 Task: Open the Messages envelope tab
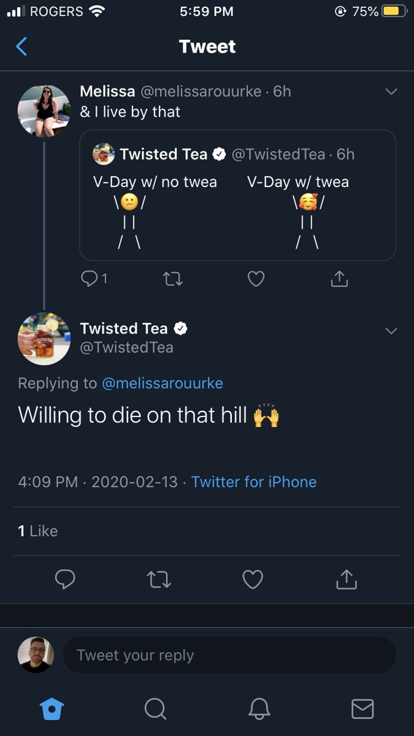[362, 709]
